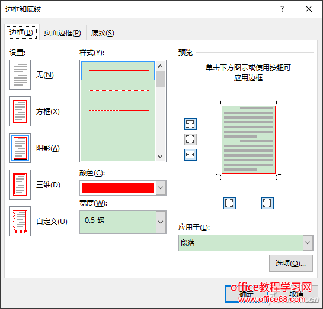Expand the 颜色(C) color dropdown arrow
The image size is (323, 309).
161,188
